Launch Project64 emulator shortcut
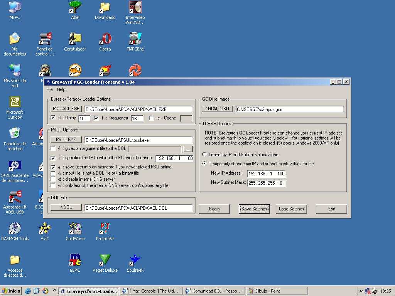 point(105,232)
